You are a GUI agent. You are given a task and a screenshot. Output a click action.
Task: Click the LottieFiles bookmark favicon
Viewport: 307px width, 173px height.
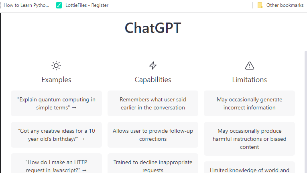click(x=59, y=5)
